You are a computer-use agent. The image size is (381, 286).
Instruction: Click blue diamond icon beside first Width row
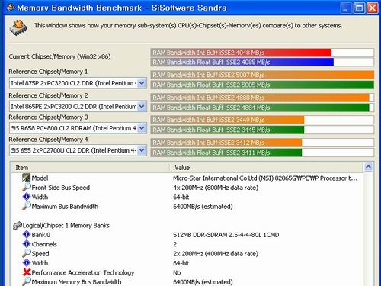coord(27,197)
